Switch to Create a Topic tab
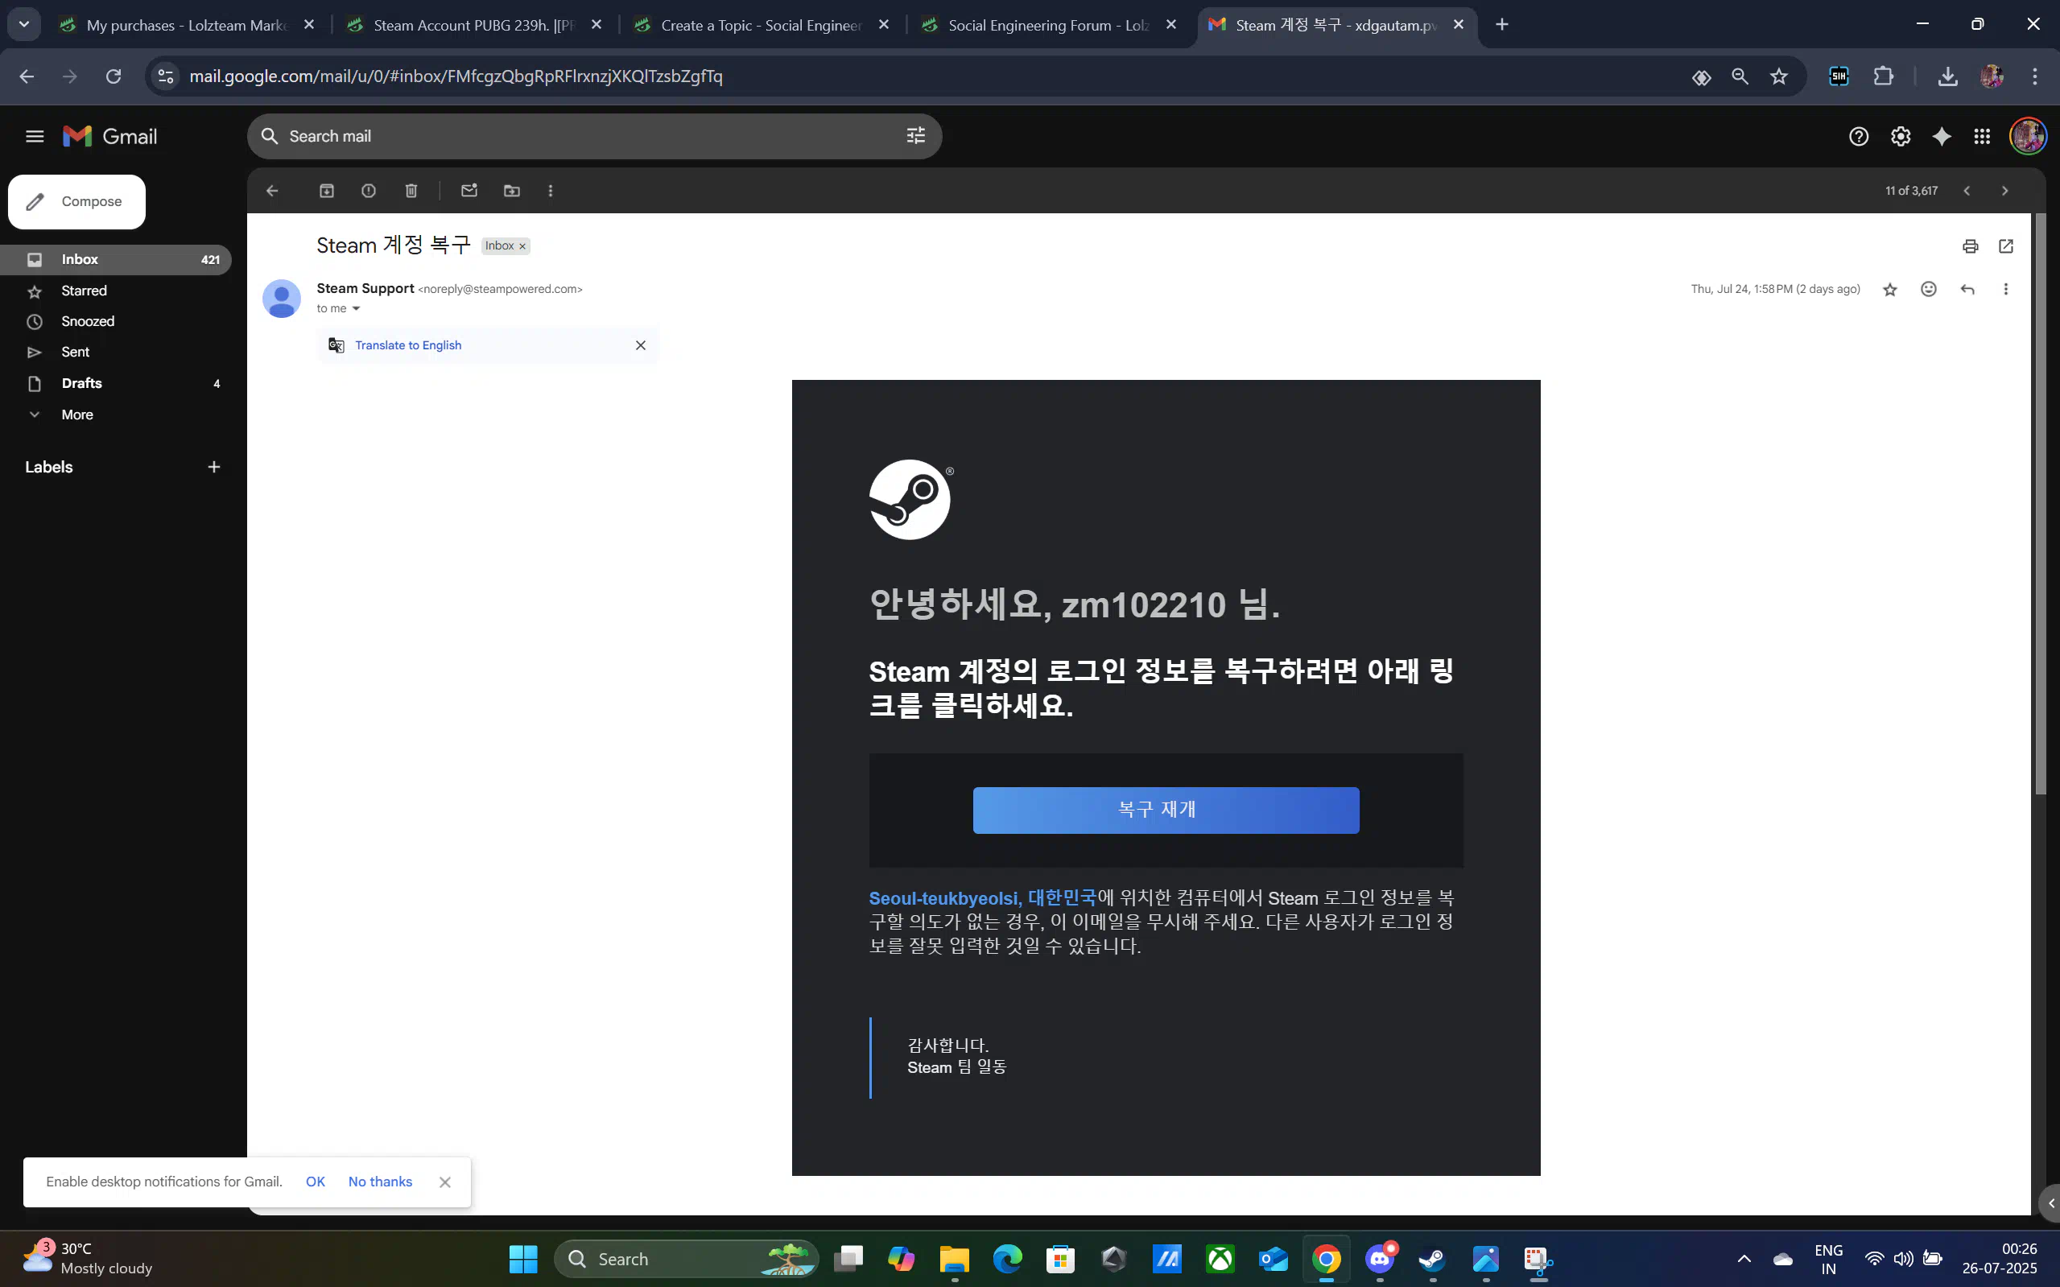 (x=762, y=25)
